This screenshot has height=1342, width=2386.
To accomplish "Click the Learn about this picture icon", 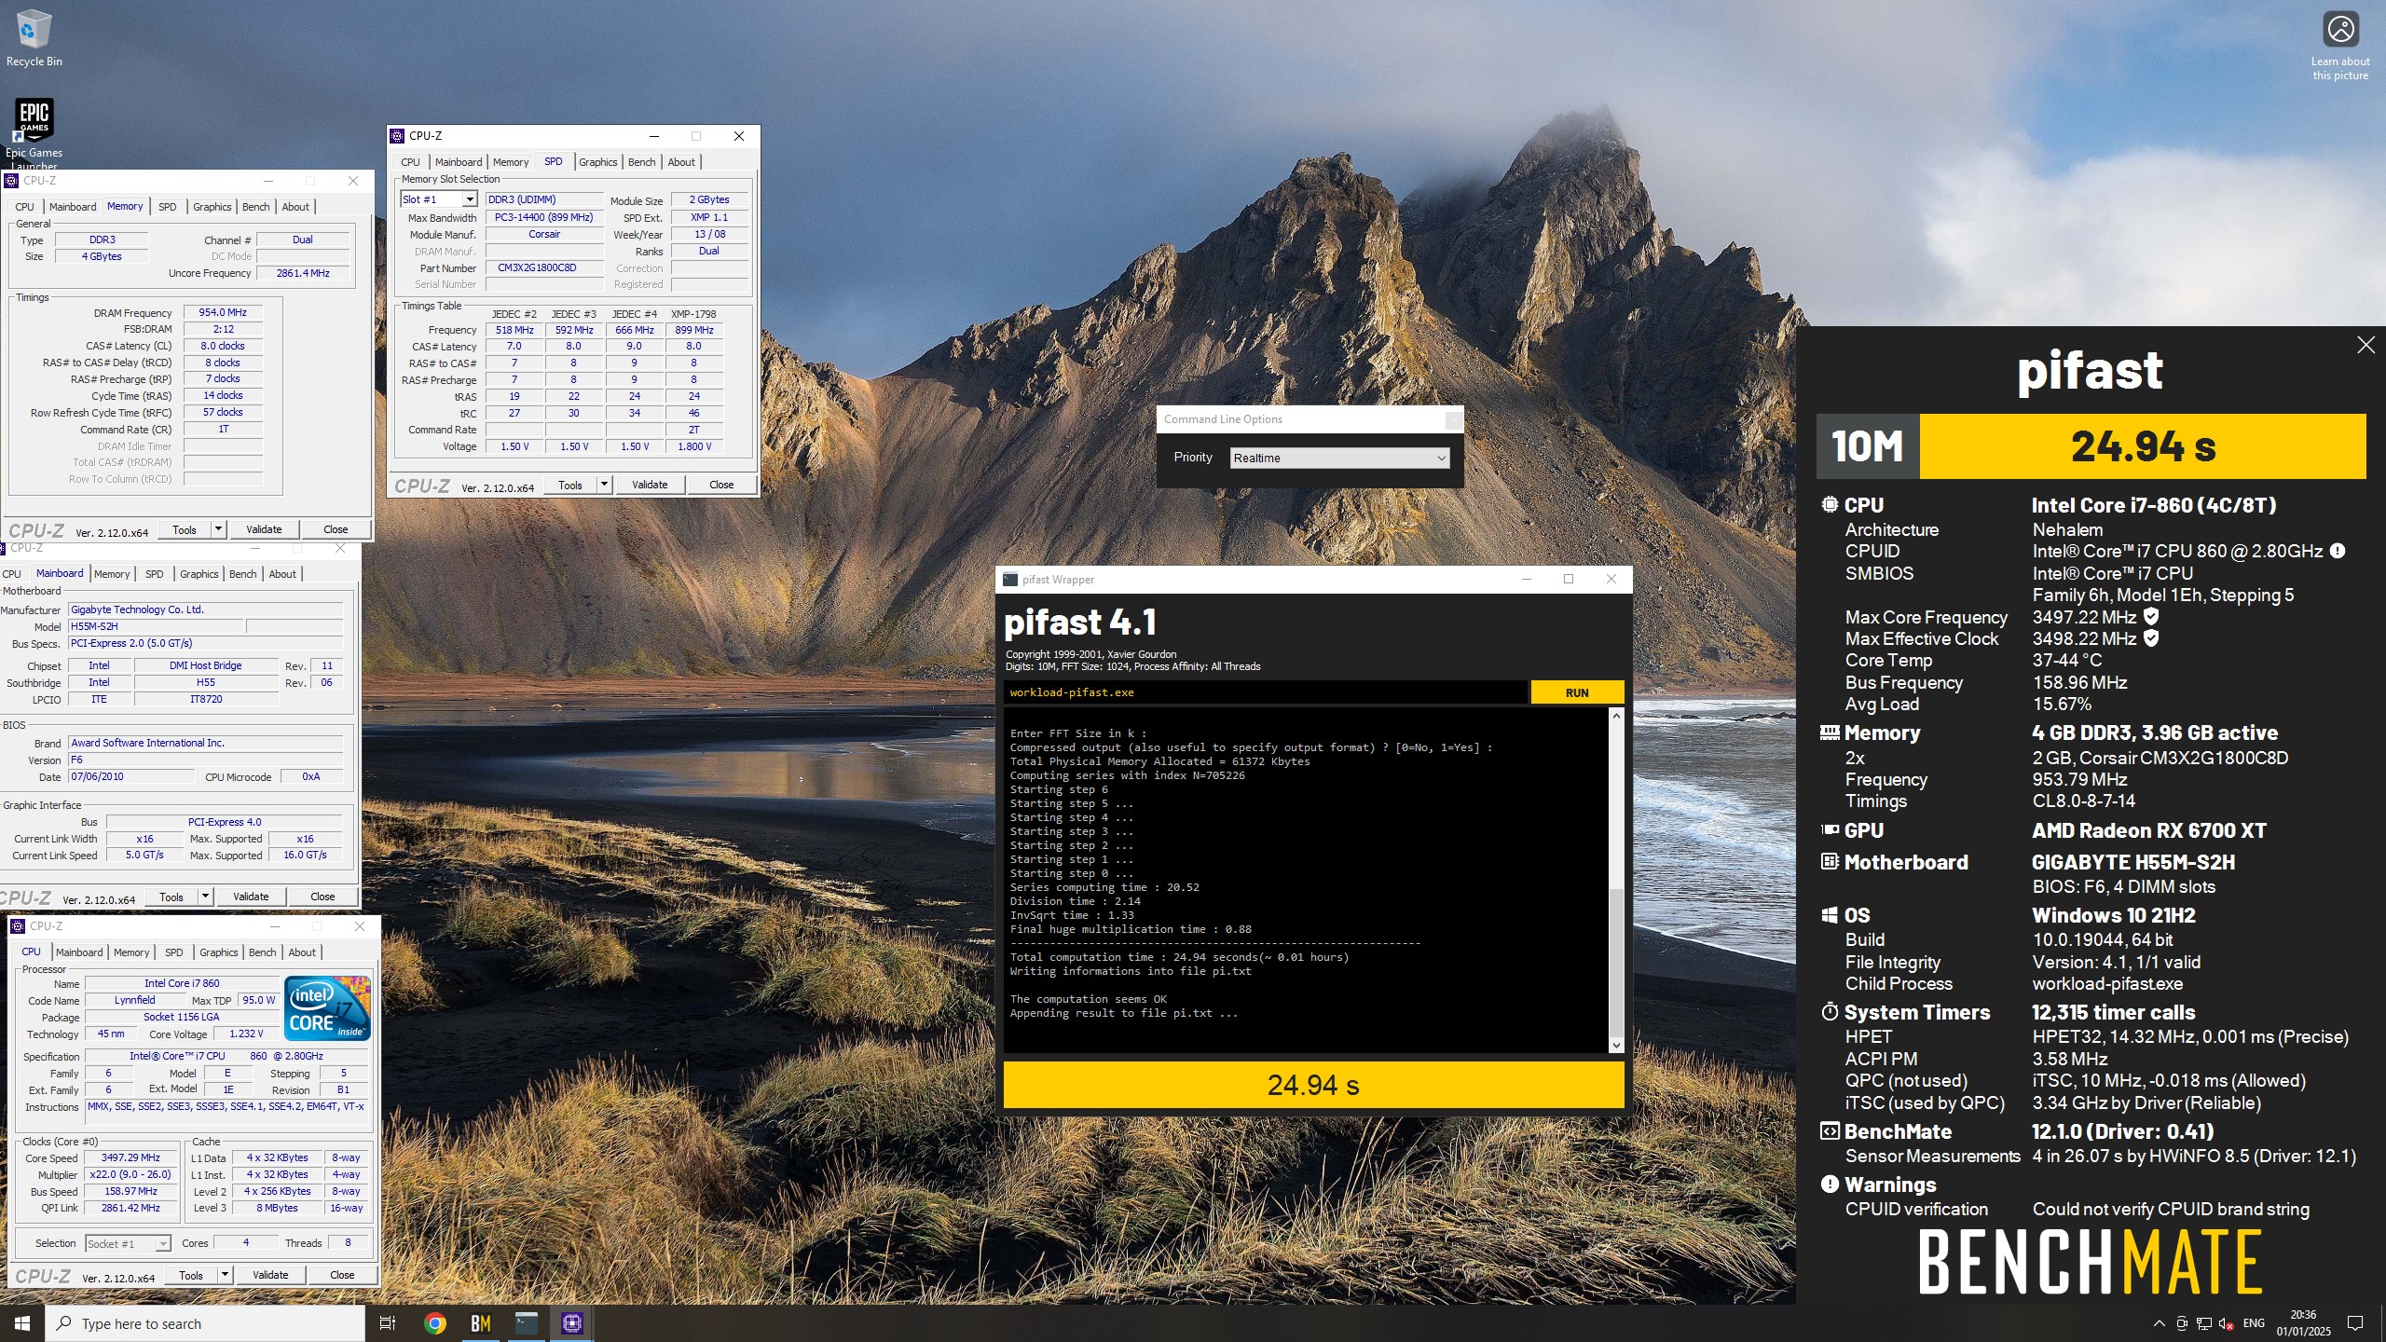I will click(x=2339, y=45).
